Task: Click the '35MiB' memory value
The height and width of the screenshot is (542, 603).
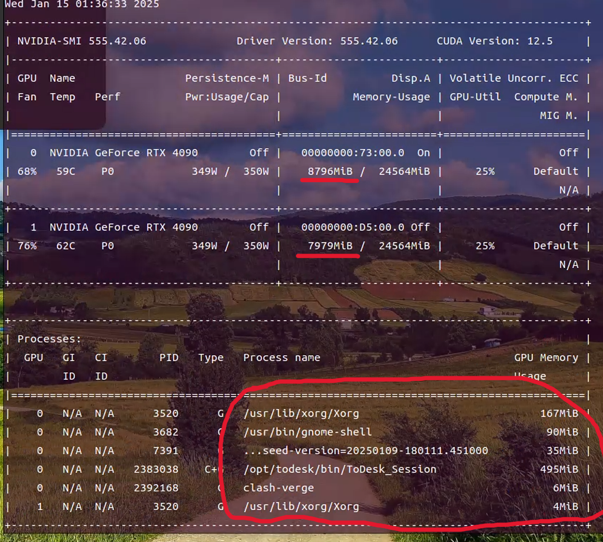Action: point(562,451)
